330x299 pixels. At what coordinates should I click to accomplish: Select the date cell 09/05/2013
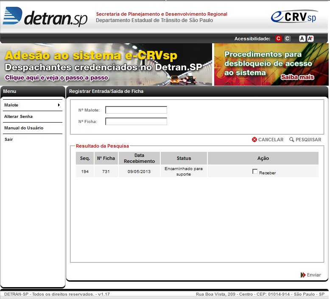click(x=139, y=171)
